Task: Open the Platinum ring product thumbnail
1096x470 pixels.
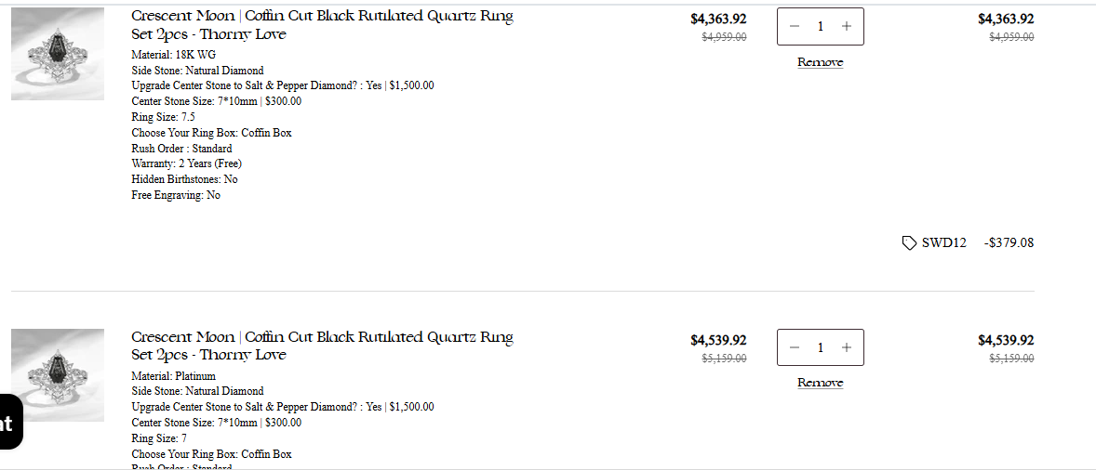Action: [58, 374]
